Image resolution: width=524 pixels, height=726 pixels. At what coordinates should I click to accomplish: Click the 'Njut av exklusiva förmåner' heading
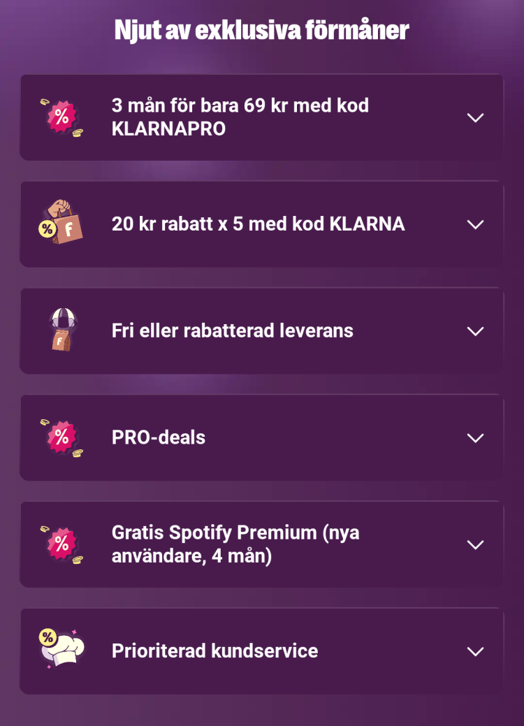(262, 31)
